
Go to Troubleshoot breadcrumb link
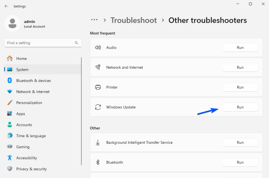pyautogui.click(x=133, y=20)
